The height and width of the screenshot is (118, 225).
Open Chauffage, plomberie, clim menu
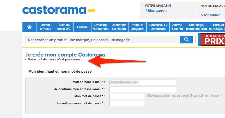tap(196, 27)
